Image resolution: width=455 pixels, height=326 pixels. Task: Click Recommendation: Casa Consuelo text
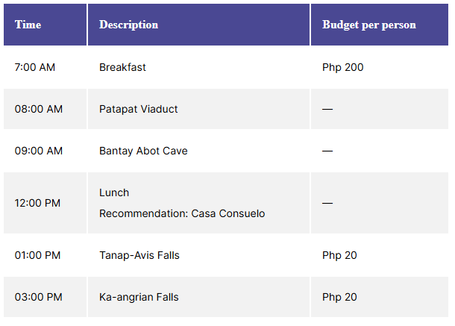[x=182, y=213]
